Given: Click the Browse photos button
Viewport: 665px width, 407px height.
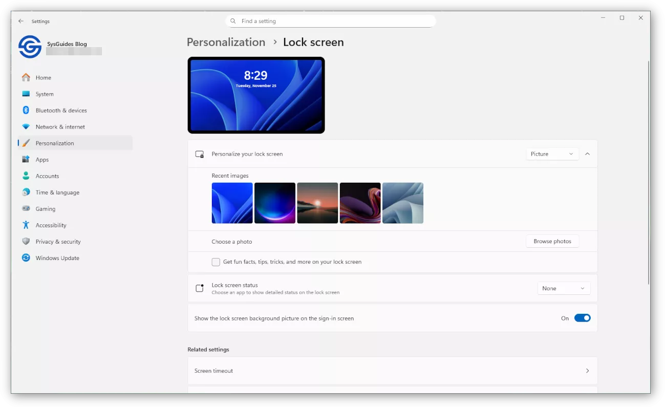Looking at the screenshot, I should tap(552, 241).
